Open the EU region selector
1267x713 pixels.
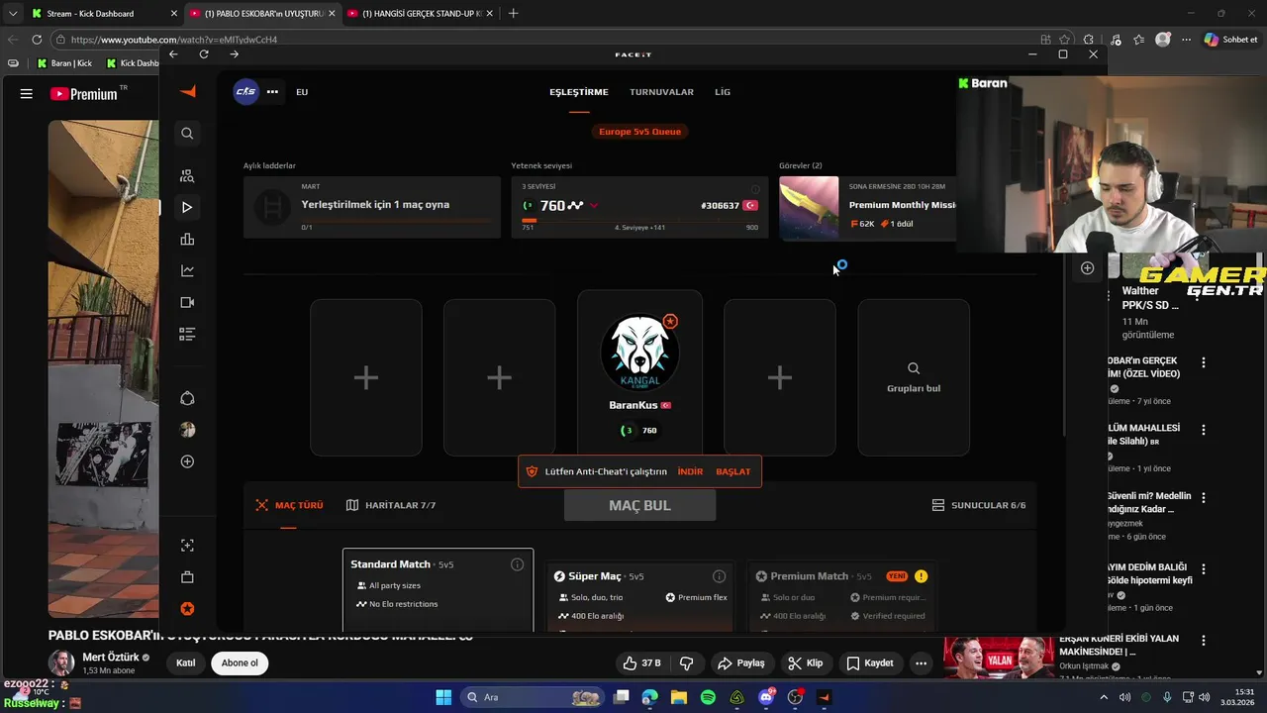[x=302, y=92]
